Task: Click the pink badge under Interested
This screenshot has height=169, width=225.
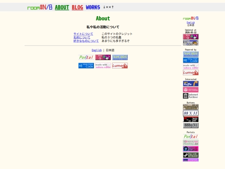Action: (191, 90)
